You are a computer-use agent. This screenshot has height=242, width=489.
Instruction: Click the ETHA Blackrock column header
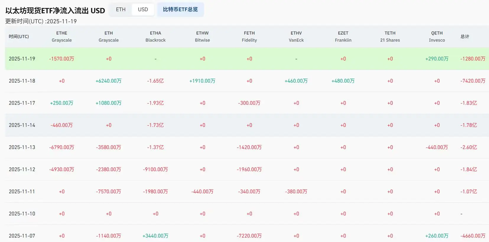pyautogui.click(x=155, y=37)
